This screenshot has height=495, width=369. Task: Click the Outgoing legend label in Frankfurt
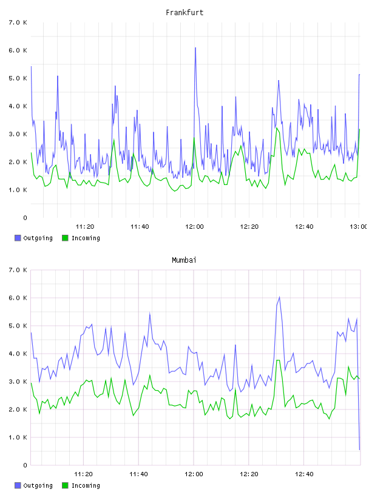(38, 238)
